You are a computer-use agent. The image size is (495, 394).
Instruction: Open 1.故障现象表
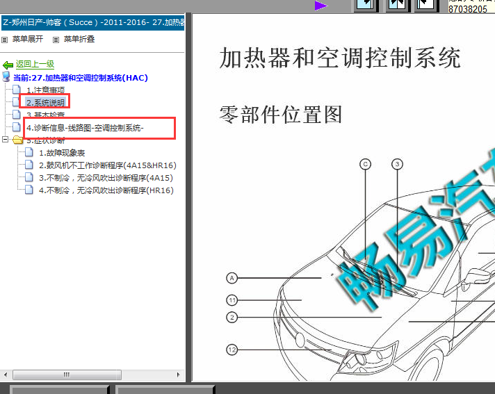pos(62,153)
